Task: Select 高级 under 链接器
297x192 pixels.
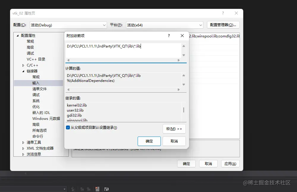Action: 36,125
